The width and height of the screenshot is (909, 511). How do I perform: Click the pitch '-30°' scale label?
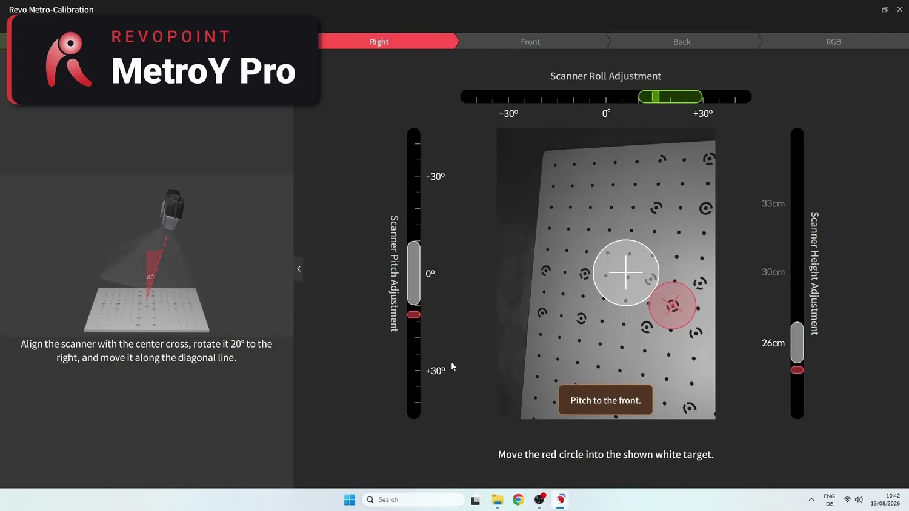[x=435, y=176]
